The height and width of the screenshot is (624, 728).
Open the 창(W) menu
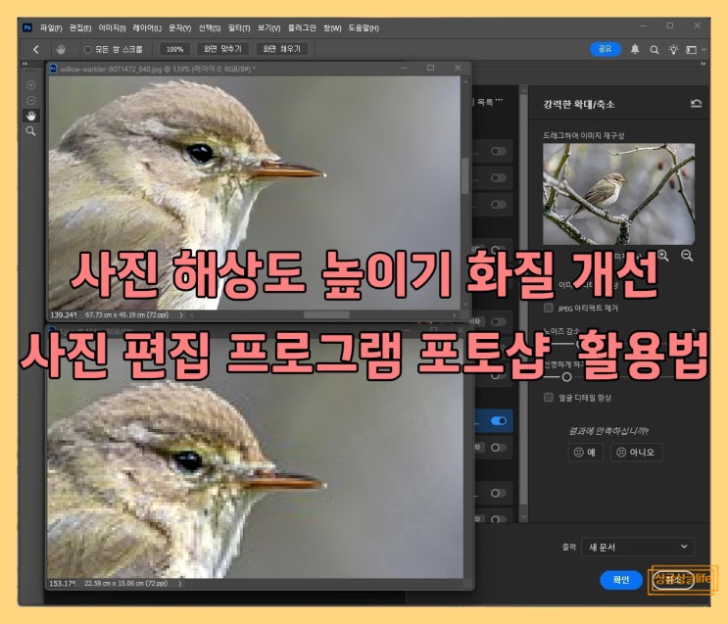point(332,28)
